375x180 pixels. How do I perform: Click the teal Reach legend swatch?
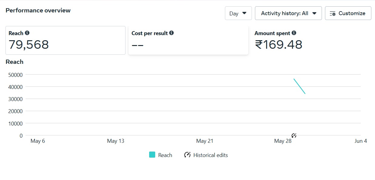[x=152, y=155]
